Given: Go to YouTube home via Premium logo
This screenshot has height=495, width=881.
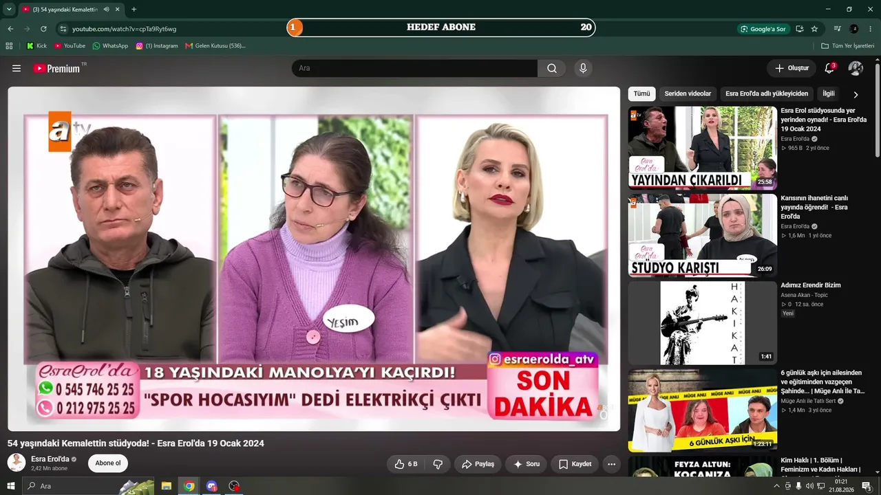Looking at the screenshot, I should coord(56,69).
